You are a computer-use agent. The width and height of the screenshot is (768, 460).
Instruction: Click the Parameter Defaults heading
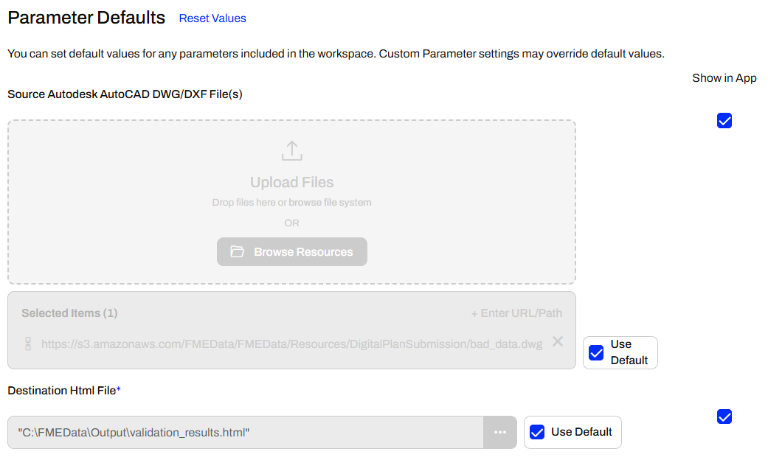[86, 18]
